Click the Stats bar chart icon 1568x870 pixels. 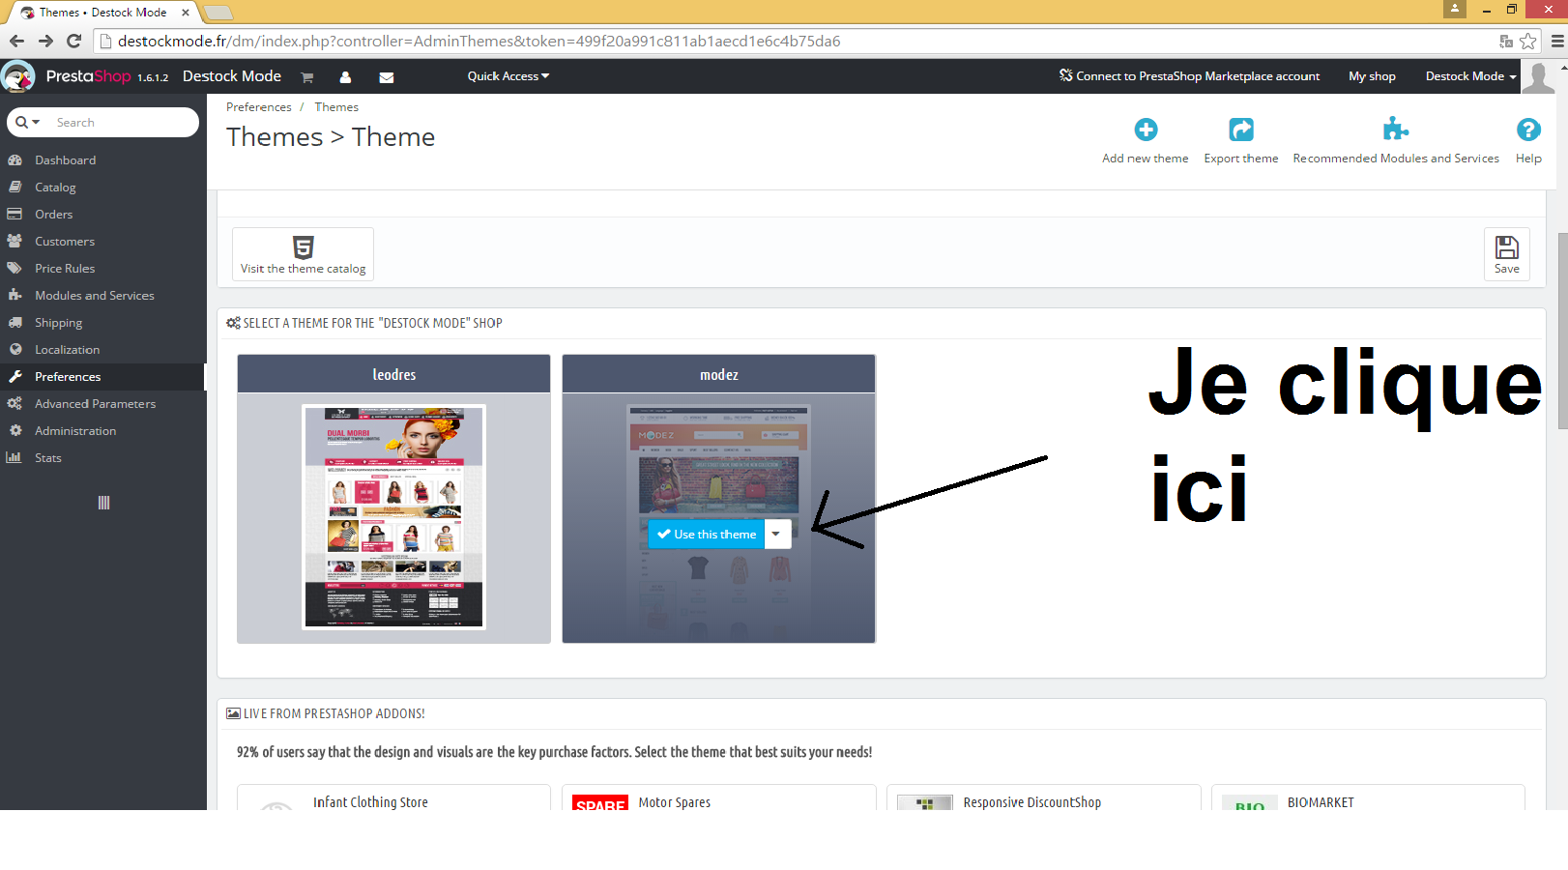[15, 457]
